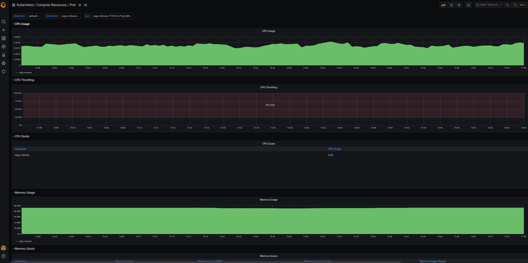Screen dimensions: 528x263
Task: Toggle argo-rollouts series in Memory Usage legend
Action: point(25,241)
